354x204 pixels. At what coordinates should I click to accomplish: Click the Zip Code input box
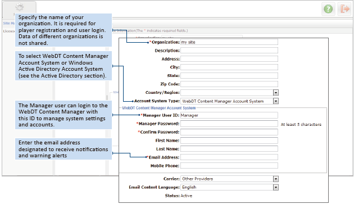coord(229,84)
